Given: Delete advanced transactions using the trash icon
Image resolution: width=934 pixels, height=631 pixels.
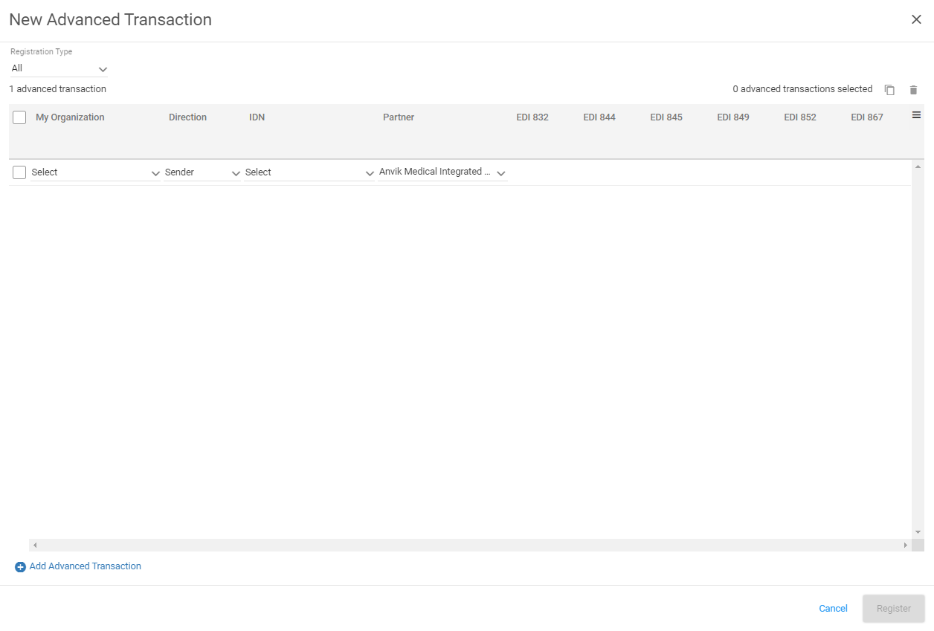Looking at the screenshot, I should pos(914,89).
